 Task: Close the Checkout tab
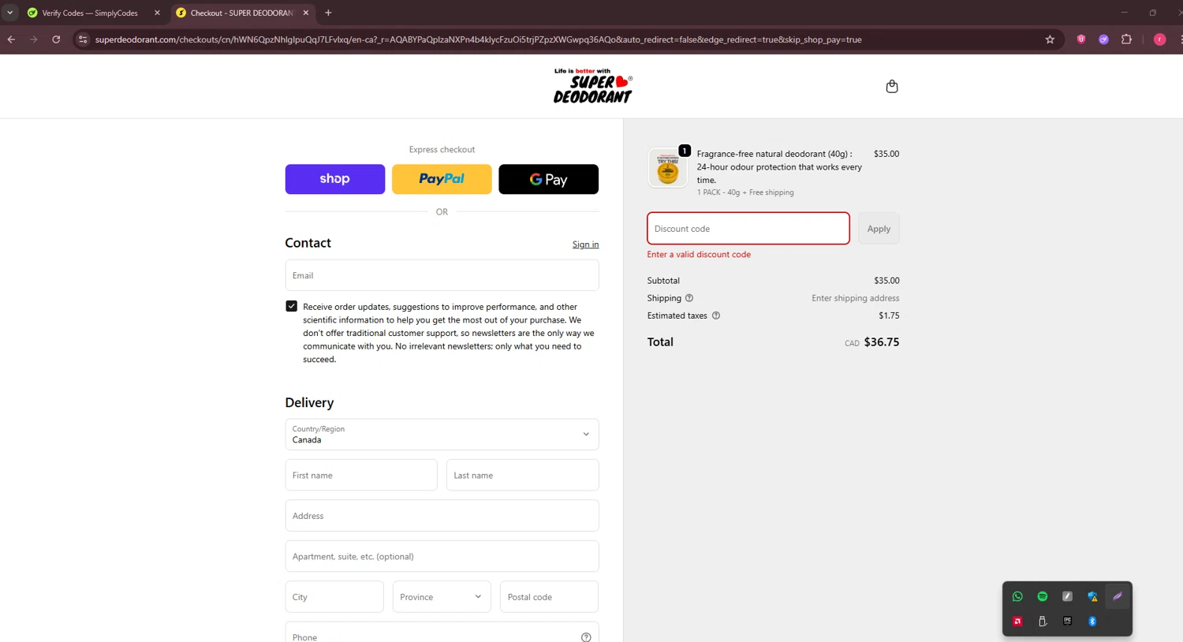[306, 13]
